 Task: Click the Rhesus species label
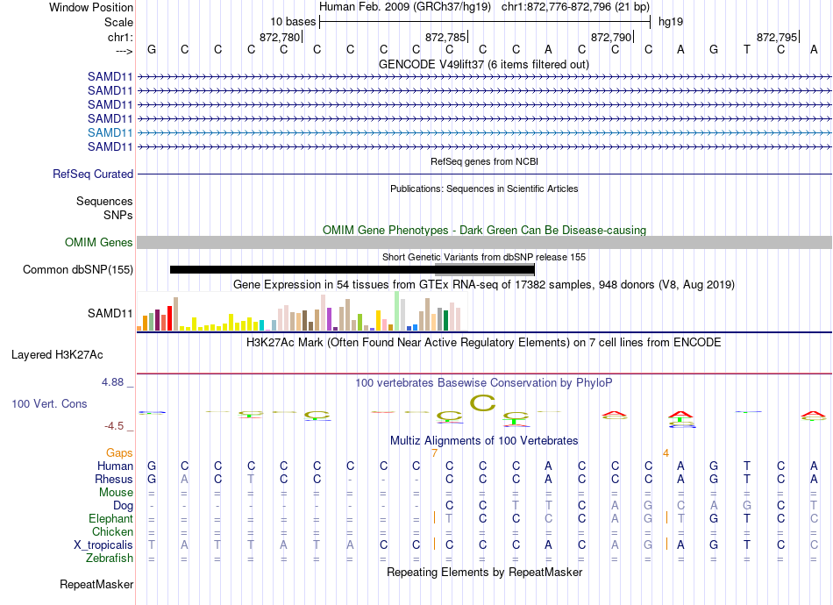[x=114, y=479]
